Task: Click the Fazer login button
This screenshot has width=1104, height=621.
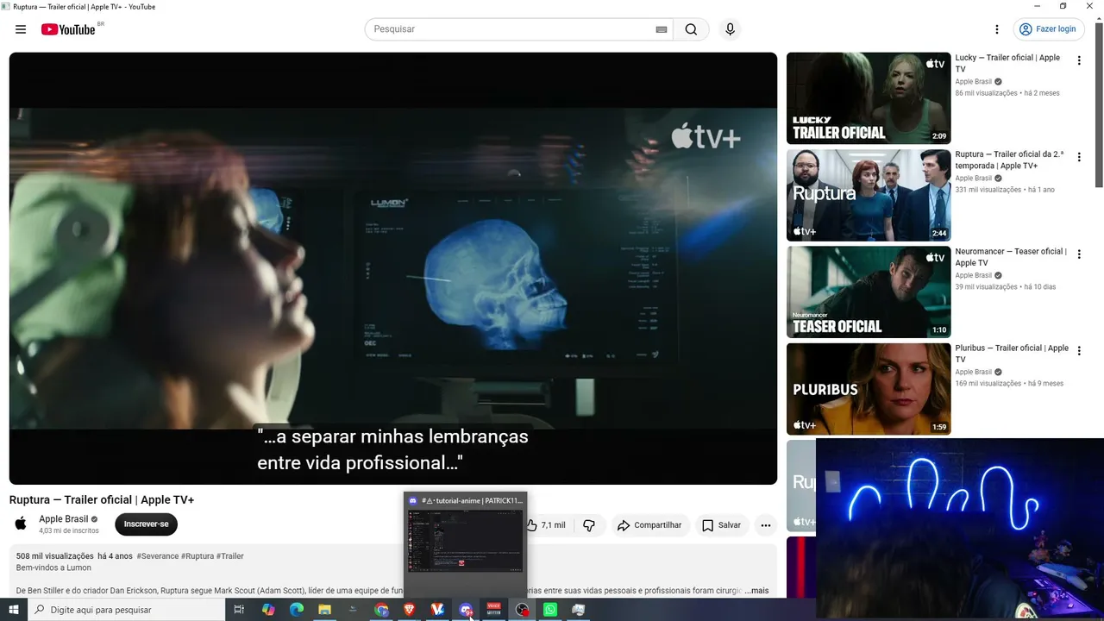Action: point(1047,29)
